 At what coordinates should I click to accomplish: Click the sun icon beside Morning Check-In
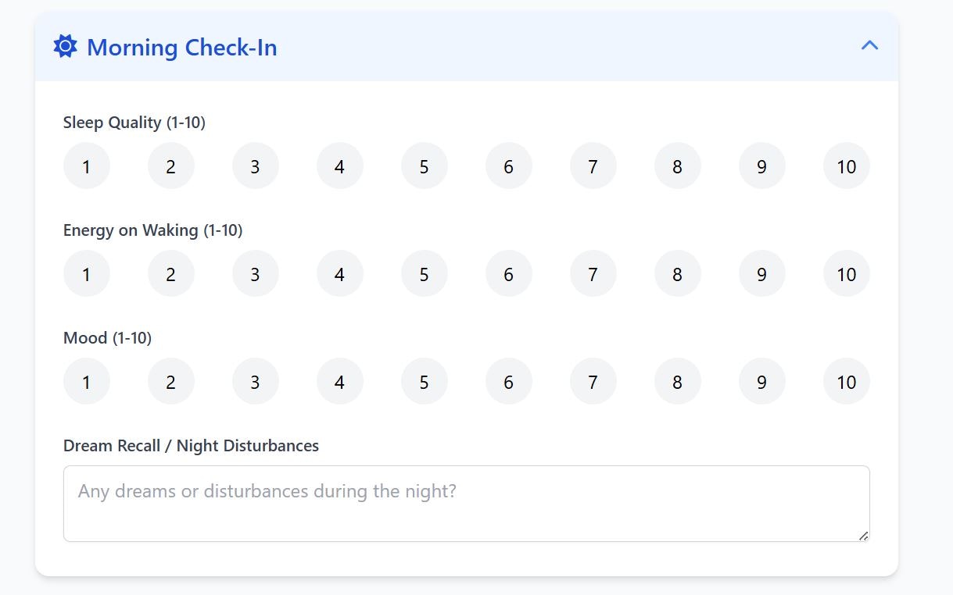65,47
